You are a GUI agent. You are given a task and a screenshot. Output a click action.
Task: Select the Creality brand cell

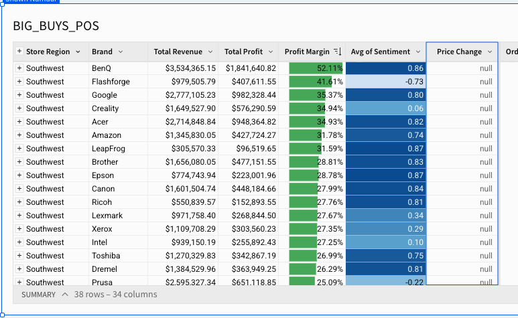(118, 108)
